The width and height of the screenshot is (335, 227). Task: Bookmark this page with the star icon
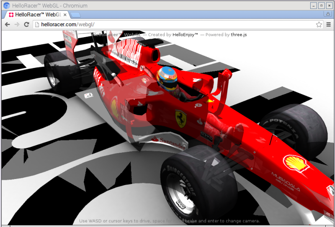click(x=319, y=25)
